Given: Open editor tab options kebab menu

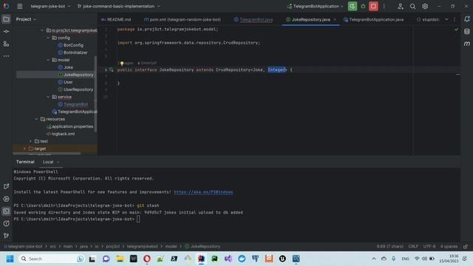Looking at the screenshot, I should coord(455,19).
